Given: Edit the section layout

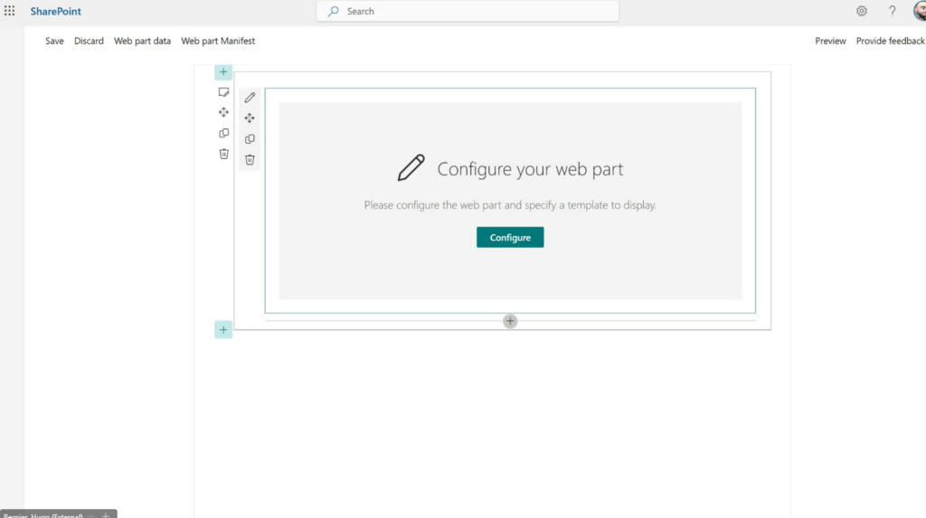Looking at the screenshot, I should (x=223, y=92).
